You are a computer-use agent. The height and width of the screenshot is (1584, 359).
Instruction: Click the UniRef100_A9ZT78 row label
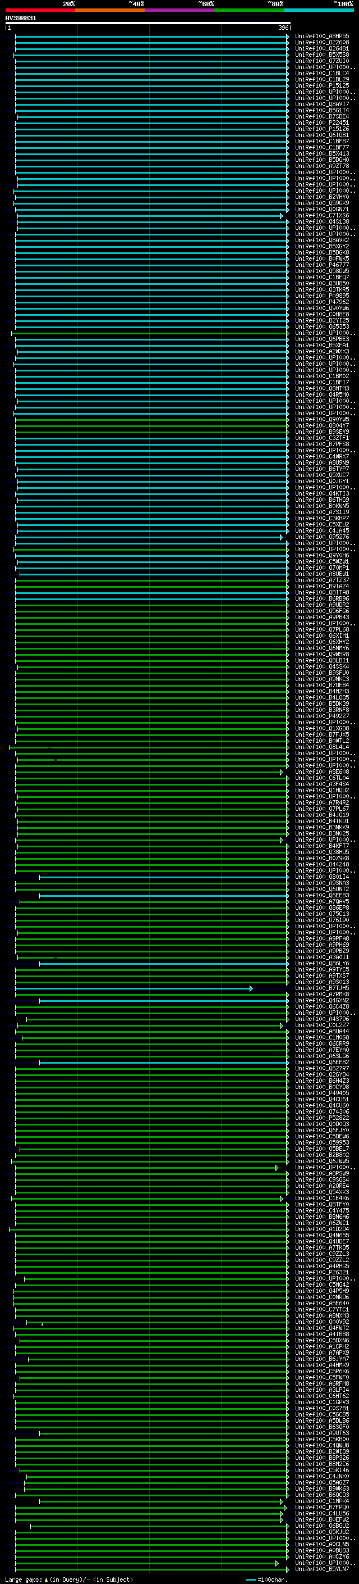(322, 166)
